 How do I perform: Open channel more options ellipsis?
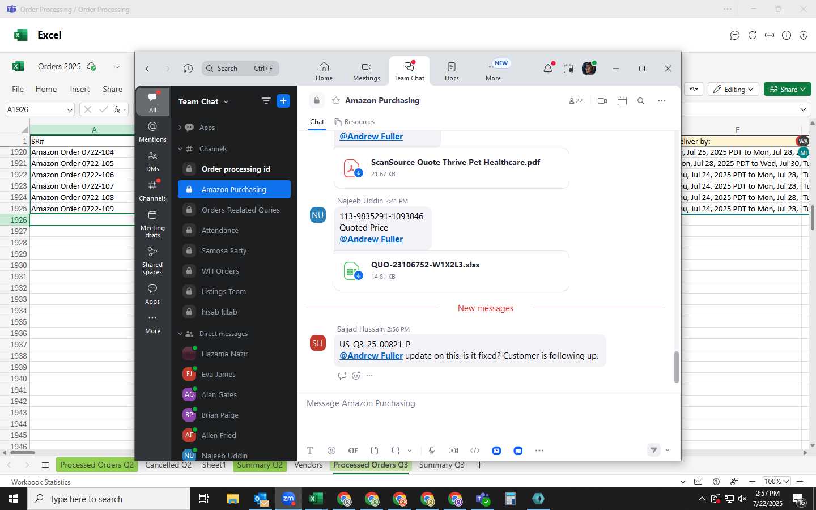[x=662, y=101]
